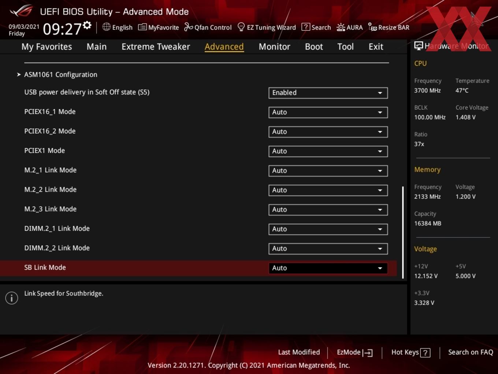Select the Advanced tab
Screen dimensions: 498x374
(x=224, y=47)
